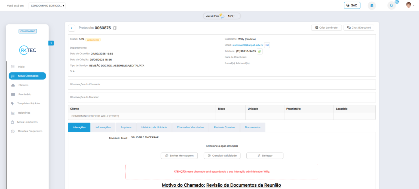Click the back arrow beside Protocolo

pos(72,28)
